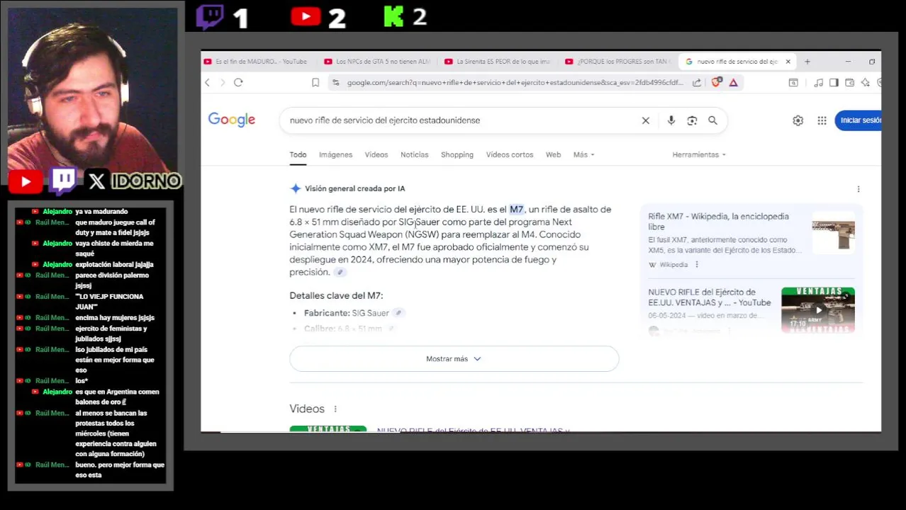Select the Web search tab
The width and height of the screenshot is (906, 510).
[x=553, y=154]
